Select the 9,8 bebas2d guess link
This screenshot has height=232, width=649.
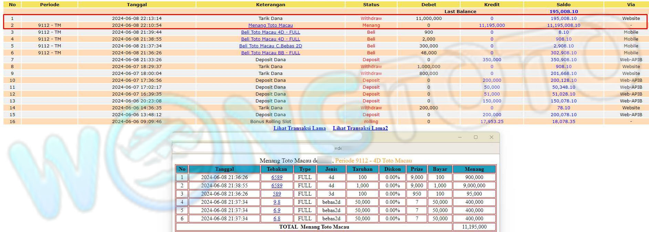[x=277, y=202]
